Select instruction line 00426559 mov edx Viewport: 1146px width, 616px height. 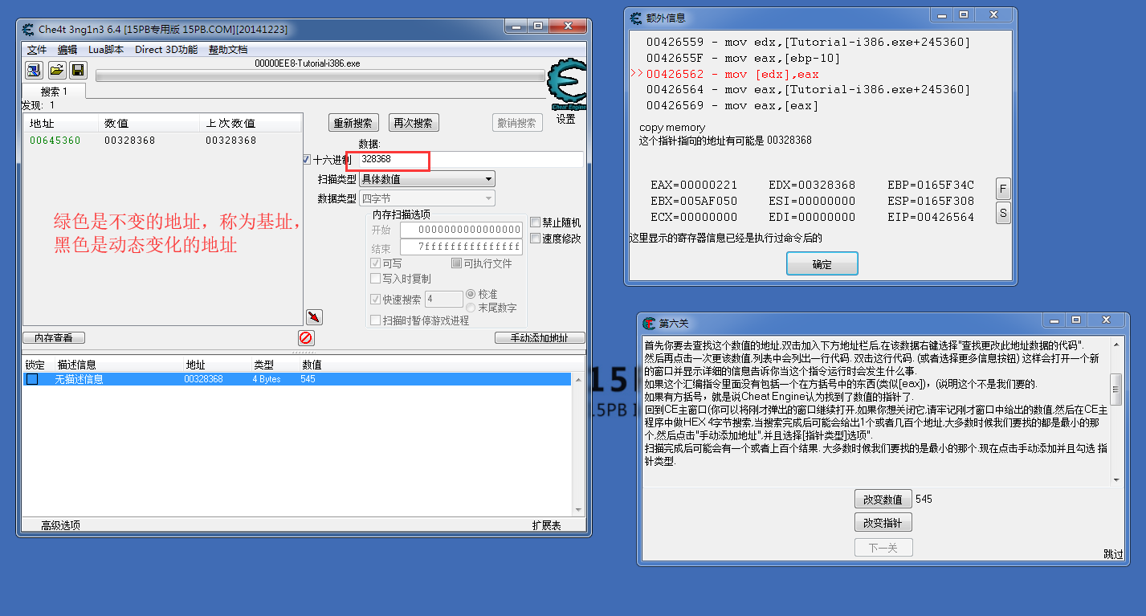[808, 43]
